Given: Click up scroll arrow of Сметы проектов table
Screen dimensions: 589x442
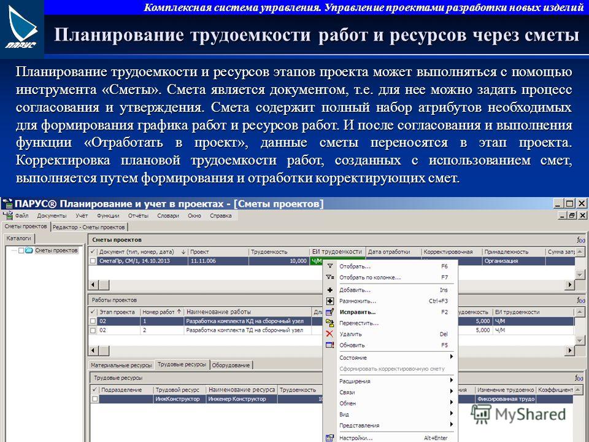Looking at the screenshot, I should pyautogui.click(x=580, y=252).
